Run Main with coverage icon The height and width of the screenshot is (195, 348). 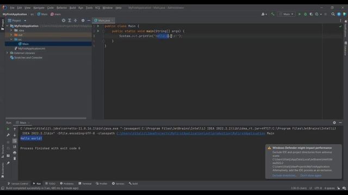311,14
